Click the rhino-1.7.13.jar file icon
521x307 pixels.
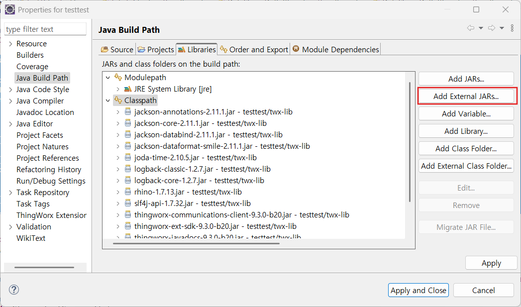[128, 192]
